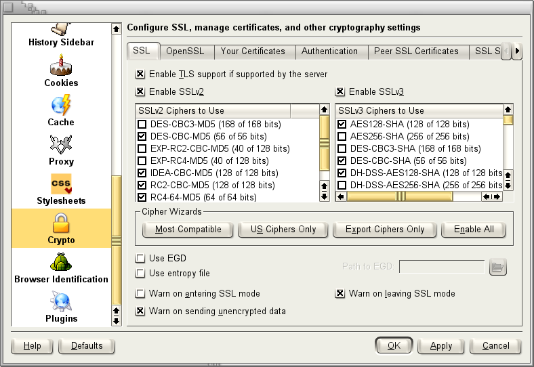Screen dimensions: 534x367
Task: Click the window menu icon in title bar
Action: 7,7
